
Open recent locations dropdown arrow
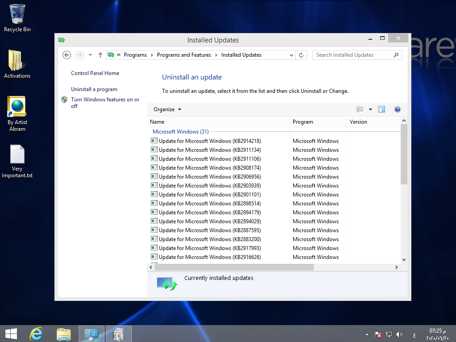[91, 55]
